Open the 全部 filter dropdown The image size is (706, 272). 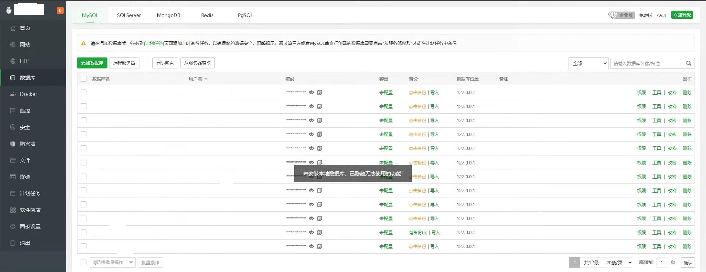point(588,63)
